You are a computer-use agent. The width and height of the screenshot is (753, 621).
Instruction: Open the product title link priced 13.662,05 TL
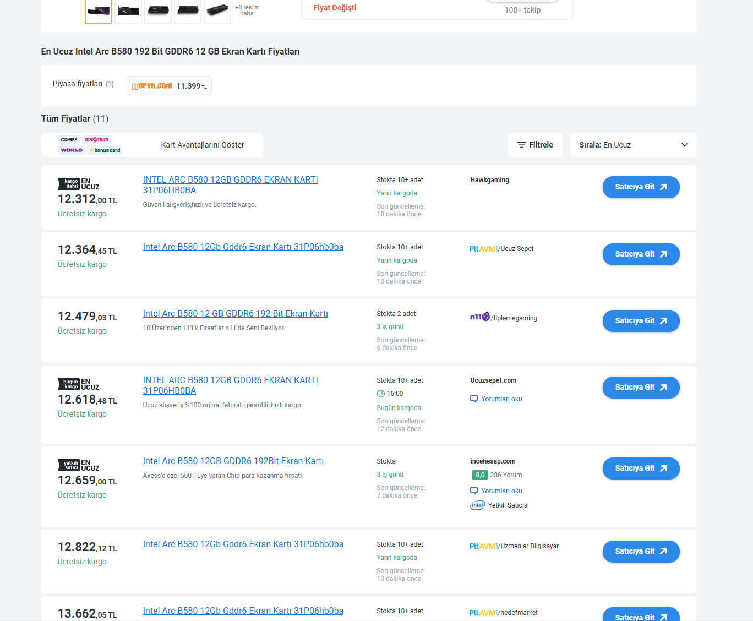click(243, 611)
